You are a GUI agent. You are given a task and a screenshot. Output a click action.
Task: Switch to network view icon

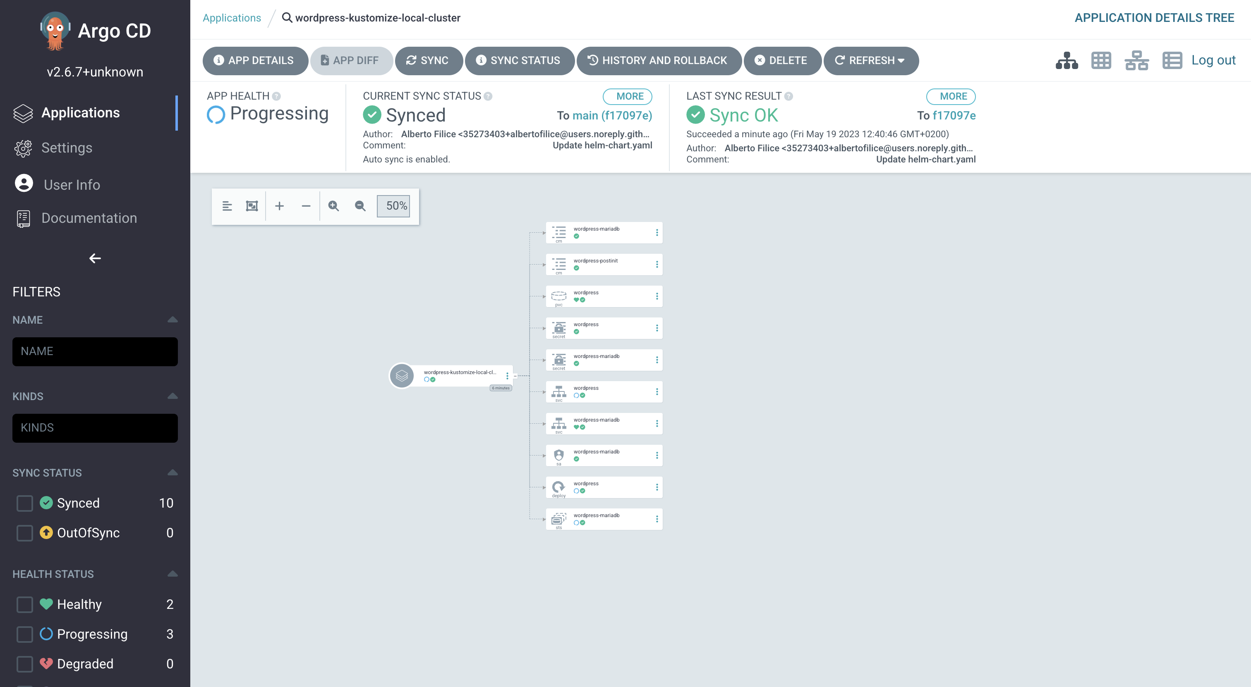tap(1136, 61)
